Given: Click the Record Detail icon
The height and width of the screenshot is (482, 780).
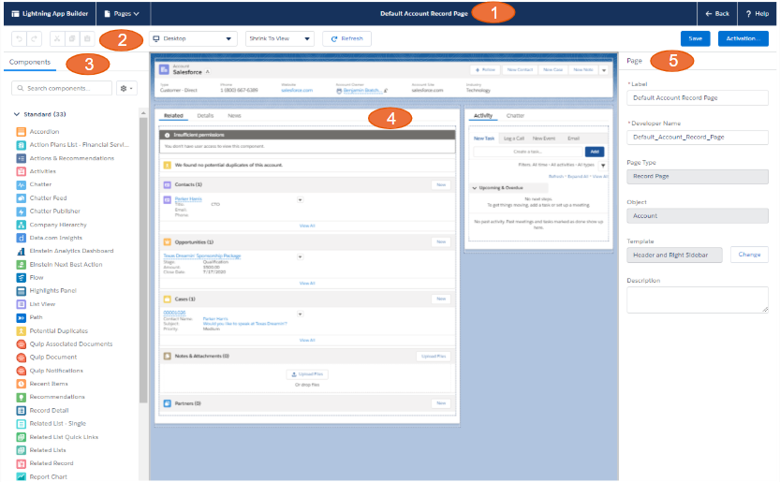Looking at the screenshot, I should click(x=21, y=410).
